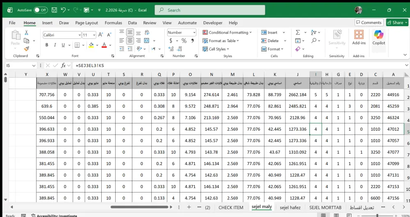Screen dimensions: 410x217
Task: Toggle Italic formatting
Action: point(55,45)
